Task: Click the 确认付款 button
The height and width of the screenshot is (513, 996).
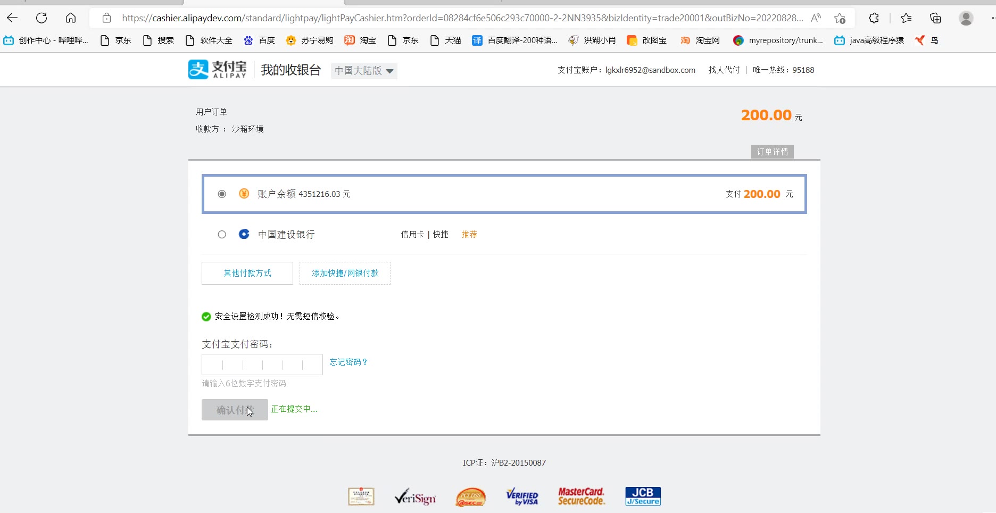Action: tap(235, 410)
